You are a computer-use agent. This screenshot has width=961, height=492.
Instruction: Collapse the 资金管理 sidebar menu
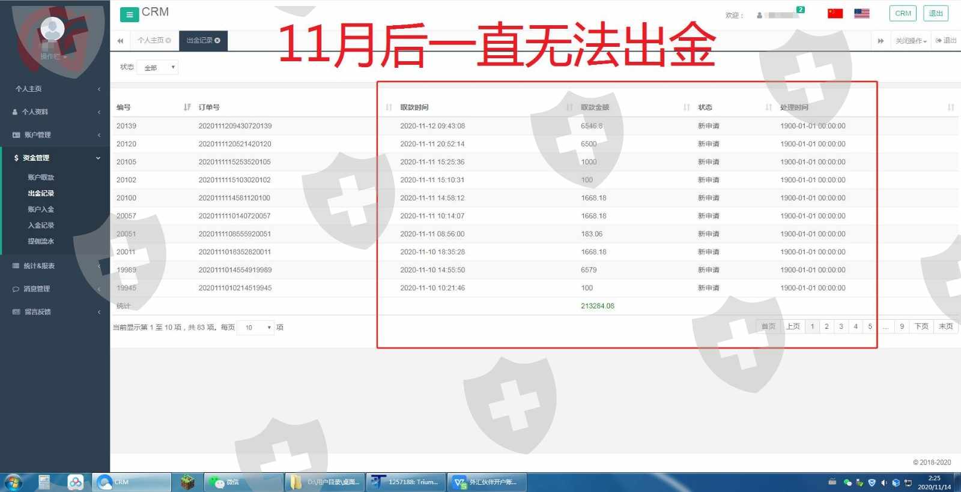[x=55, y=158]
